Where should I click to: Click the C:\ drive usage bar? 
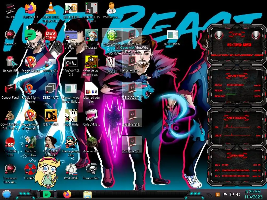pyautogui.click(x=225, y=165)
